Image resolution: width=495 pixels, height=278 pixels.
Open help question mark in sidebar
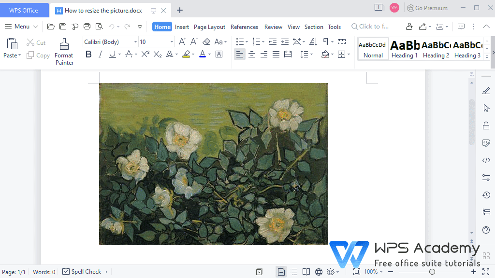point(486,230)
